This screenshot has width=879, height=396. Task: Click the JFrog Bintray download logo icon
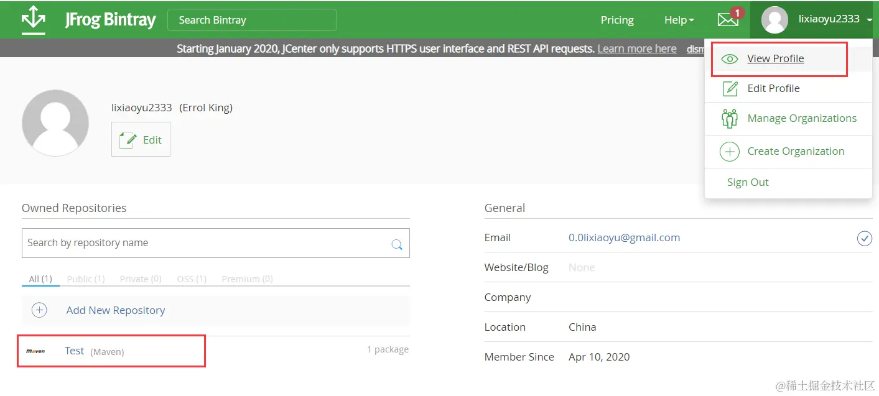click(34, 19)
